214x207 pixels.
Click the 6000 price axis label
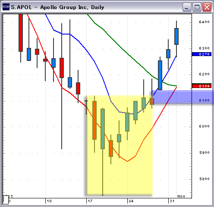[x=204, y=126]
